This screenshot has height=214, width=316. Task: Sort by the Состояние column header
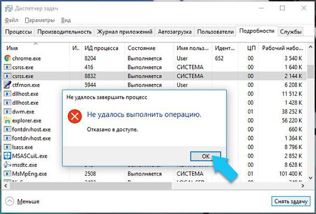pos(149,48)
